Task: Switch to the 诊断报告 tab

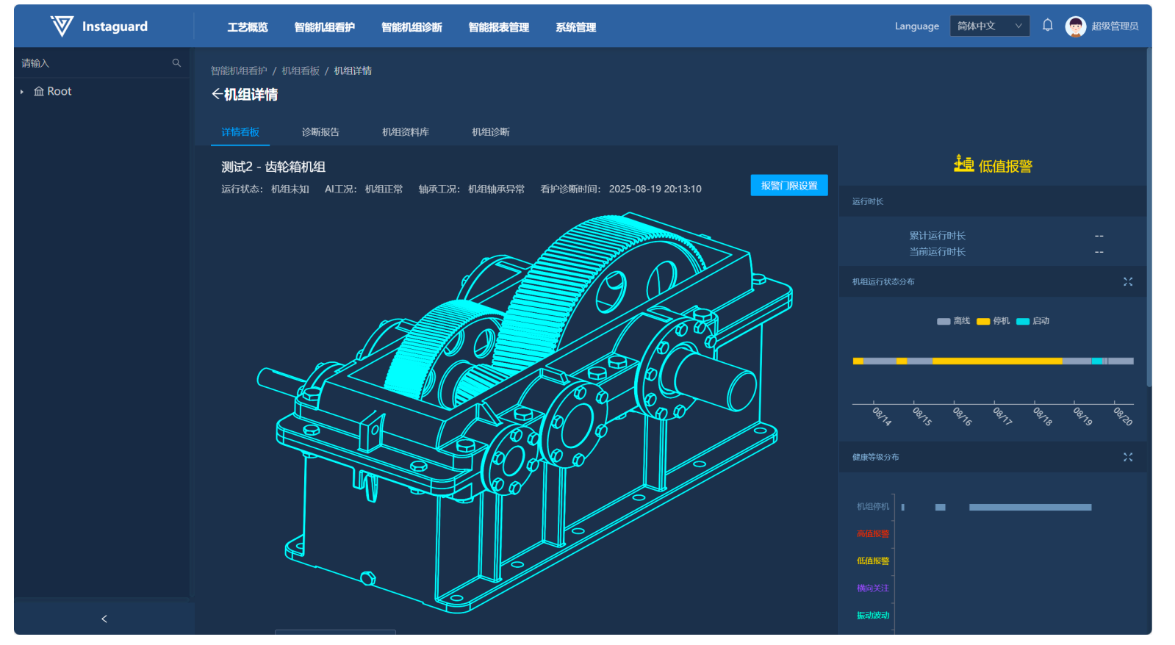Action: click(x=320, y=132)
